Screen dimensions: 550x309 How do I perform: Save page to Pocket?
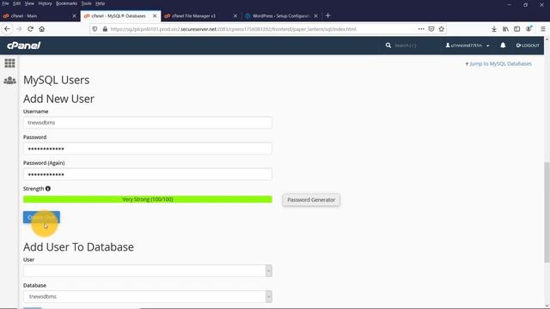(431, 29)
